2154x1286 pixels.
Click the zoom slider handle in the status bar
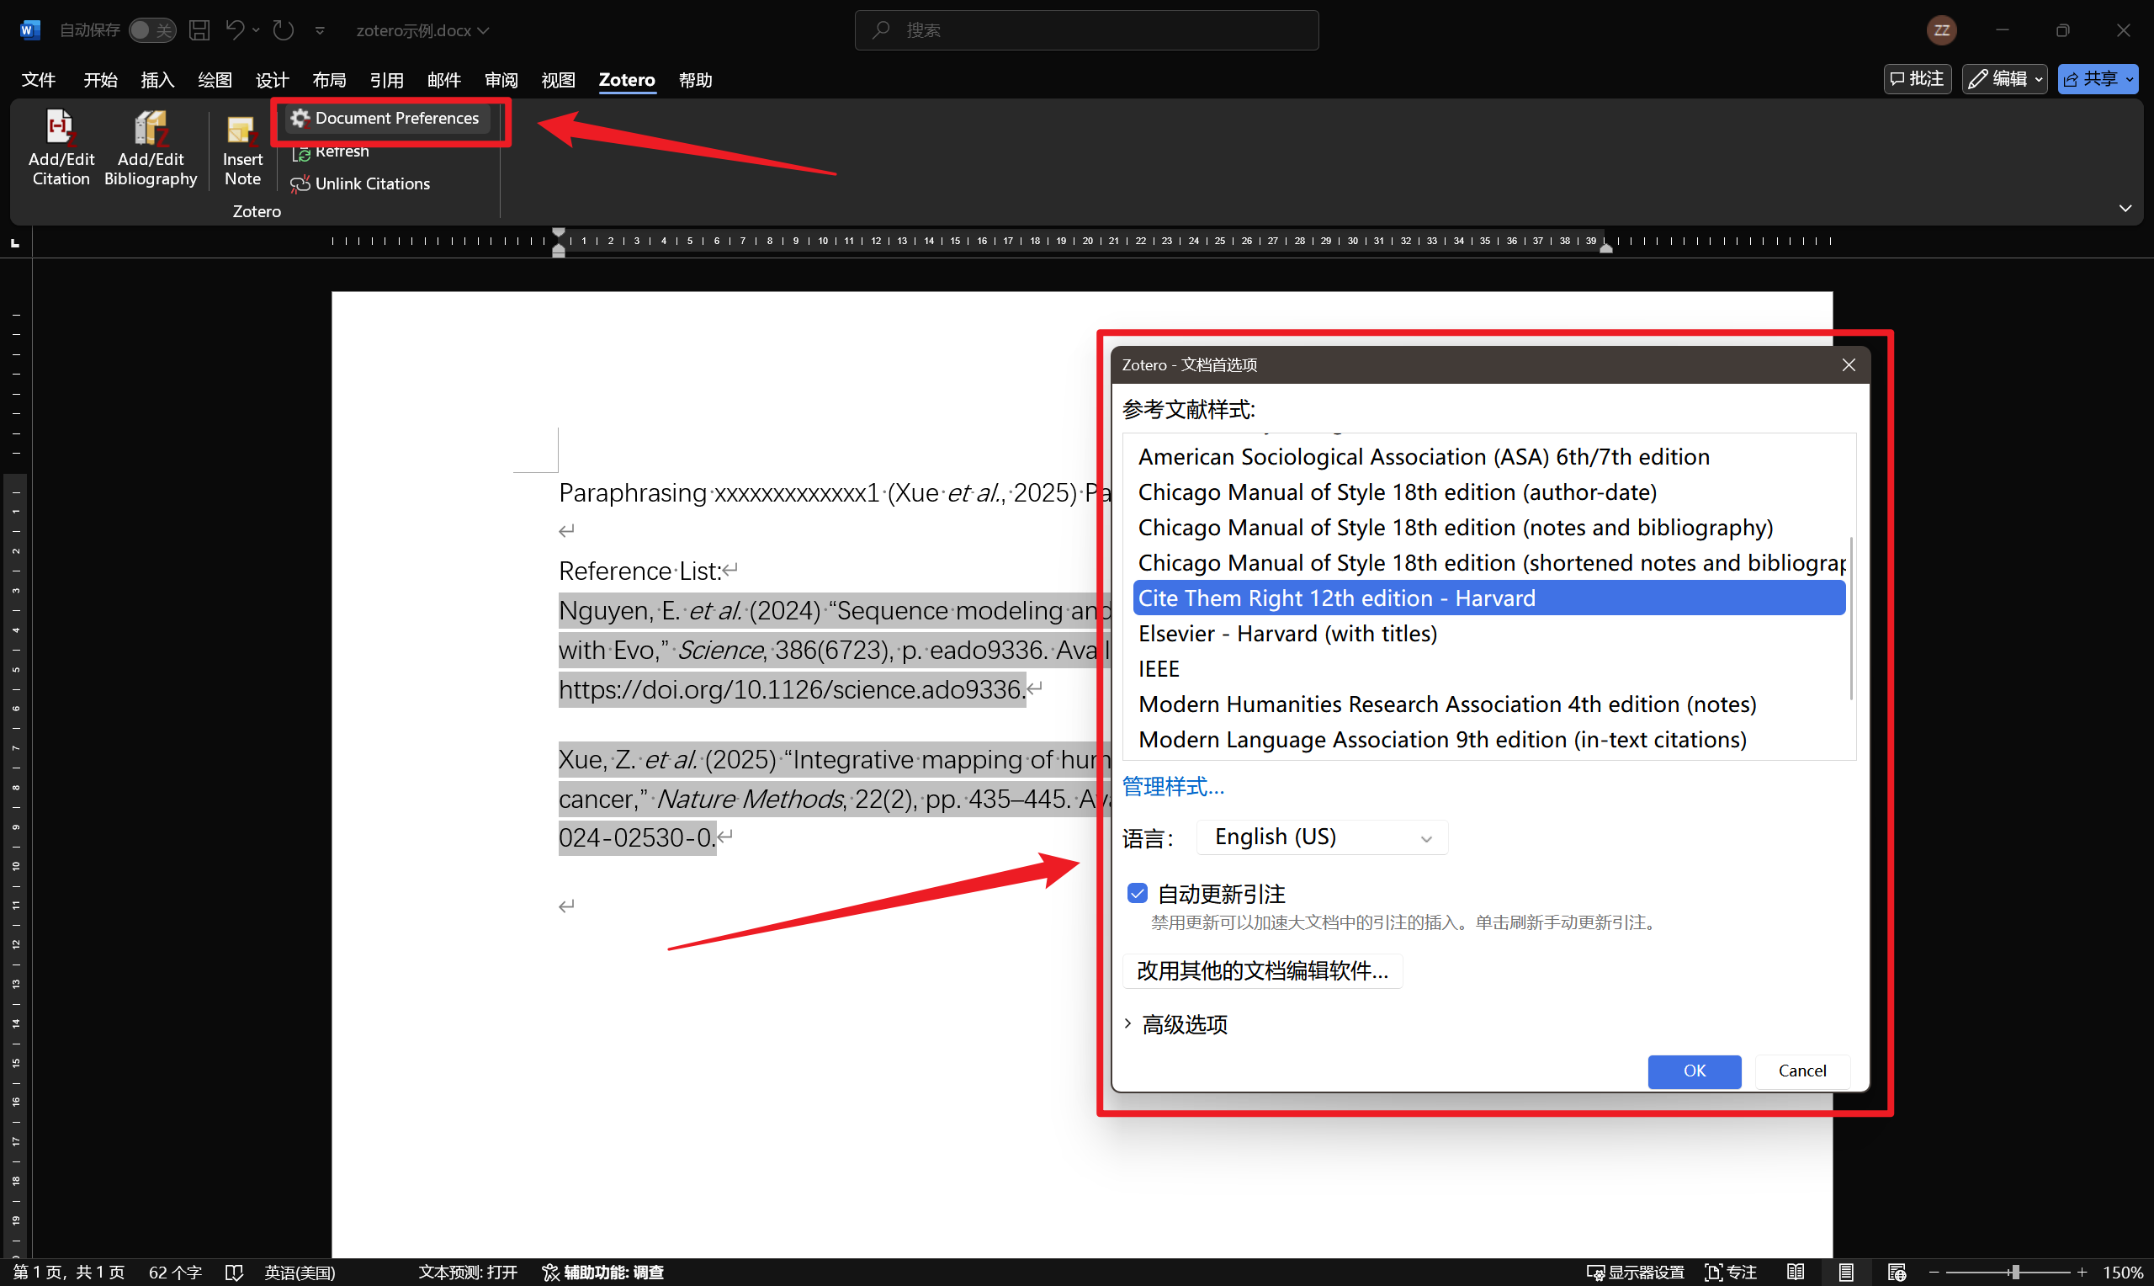(2015, 1271)
